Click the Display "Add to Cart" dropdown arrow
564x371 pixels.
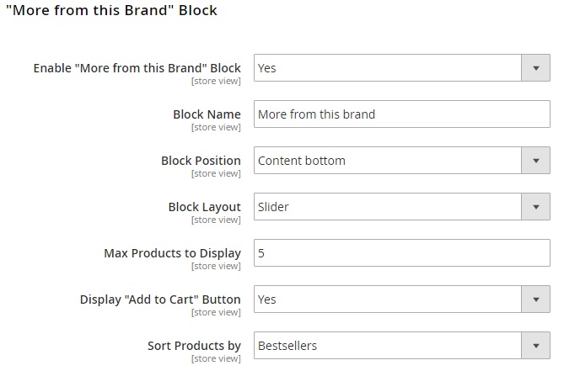coord(535,299)
